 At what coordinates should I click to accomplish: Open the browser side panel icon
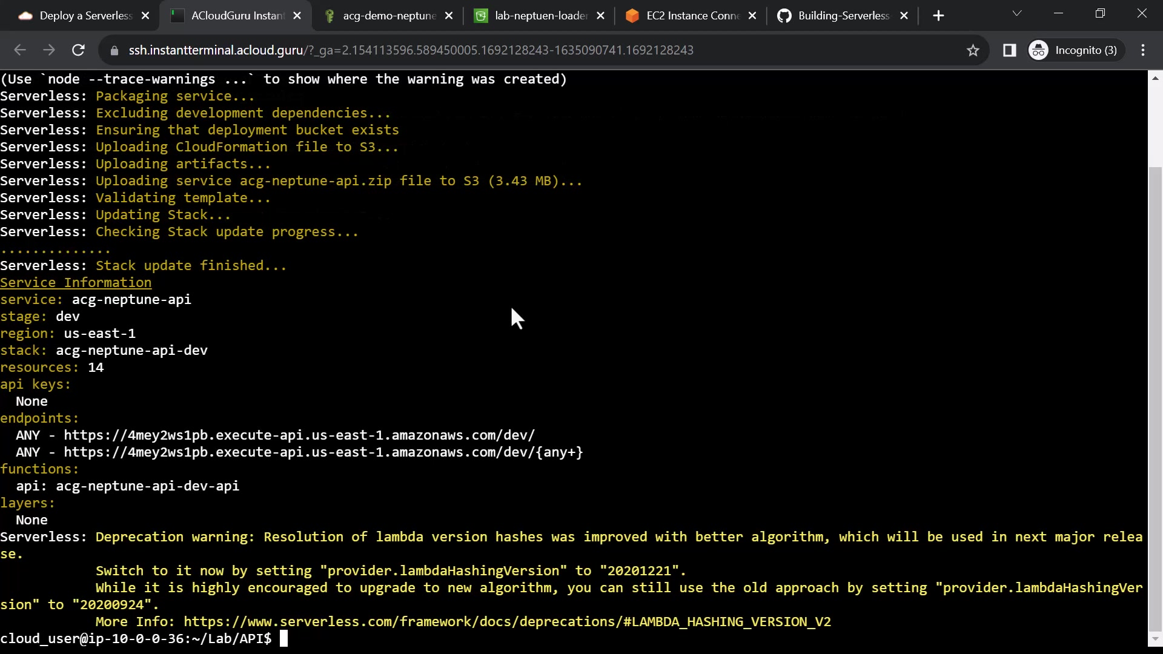coord(1009,50)
